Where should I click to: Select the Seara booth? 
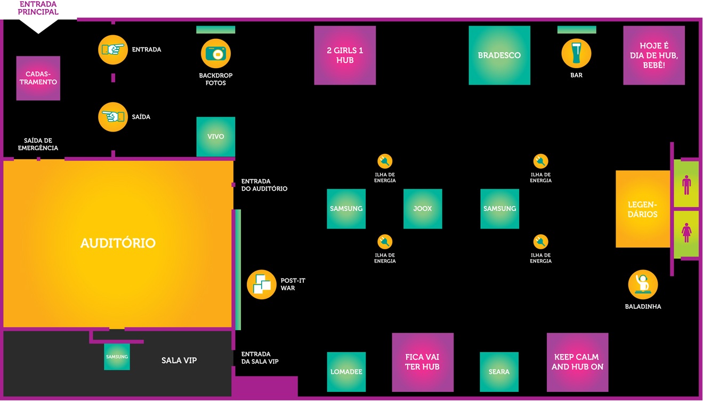pos(499,372)
